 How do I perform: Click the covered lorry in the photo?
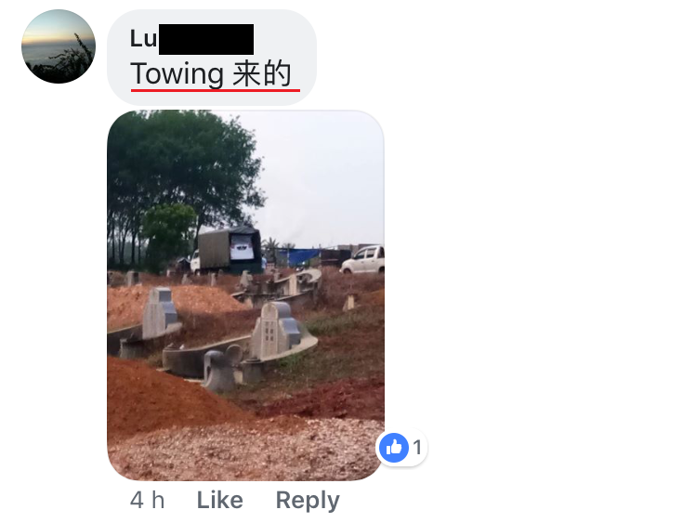pos(227,249)
